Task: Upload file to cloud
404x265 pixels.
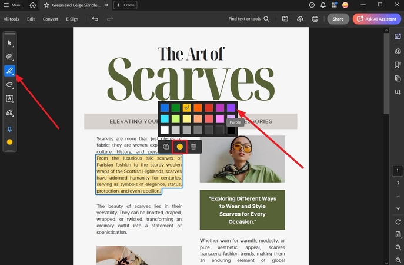Action: pos(300,19)
